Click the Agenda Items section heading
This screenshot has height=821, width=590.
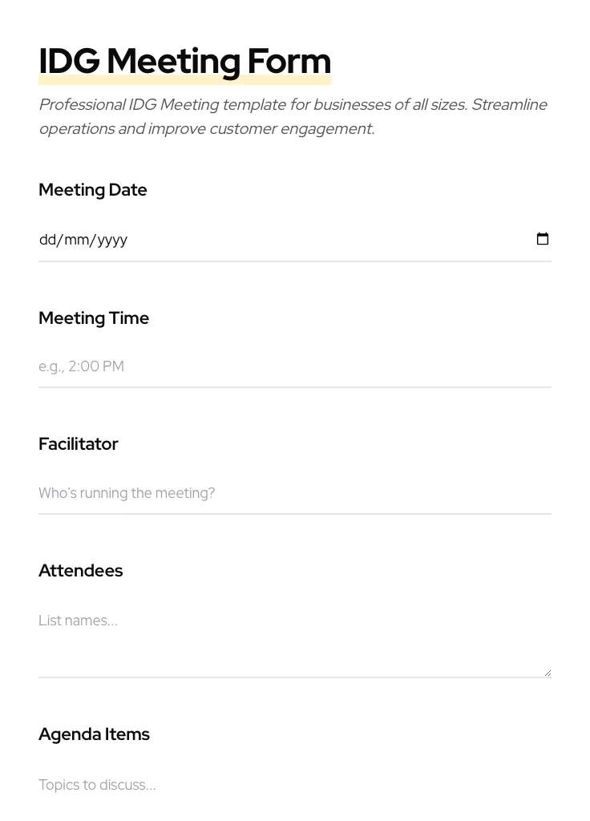(94, 734)
